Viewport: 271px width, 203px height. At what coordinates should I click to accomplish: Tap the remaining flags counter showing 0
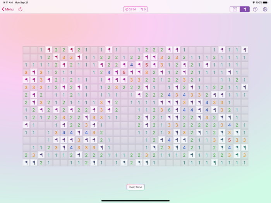[143, 9]
